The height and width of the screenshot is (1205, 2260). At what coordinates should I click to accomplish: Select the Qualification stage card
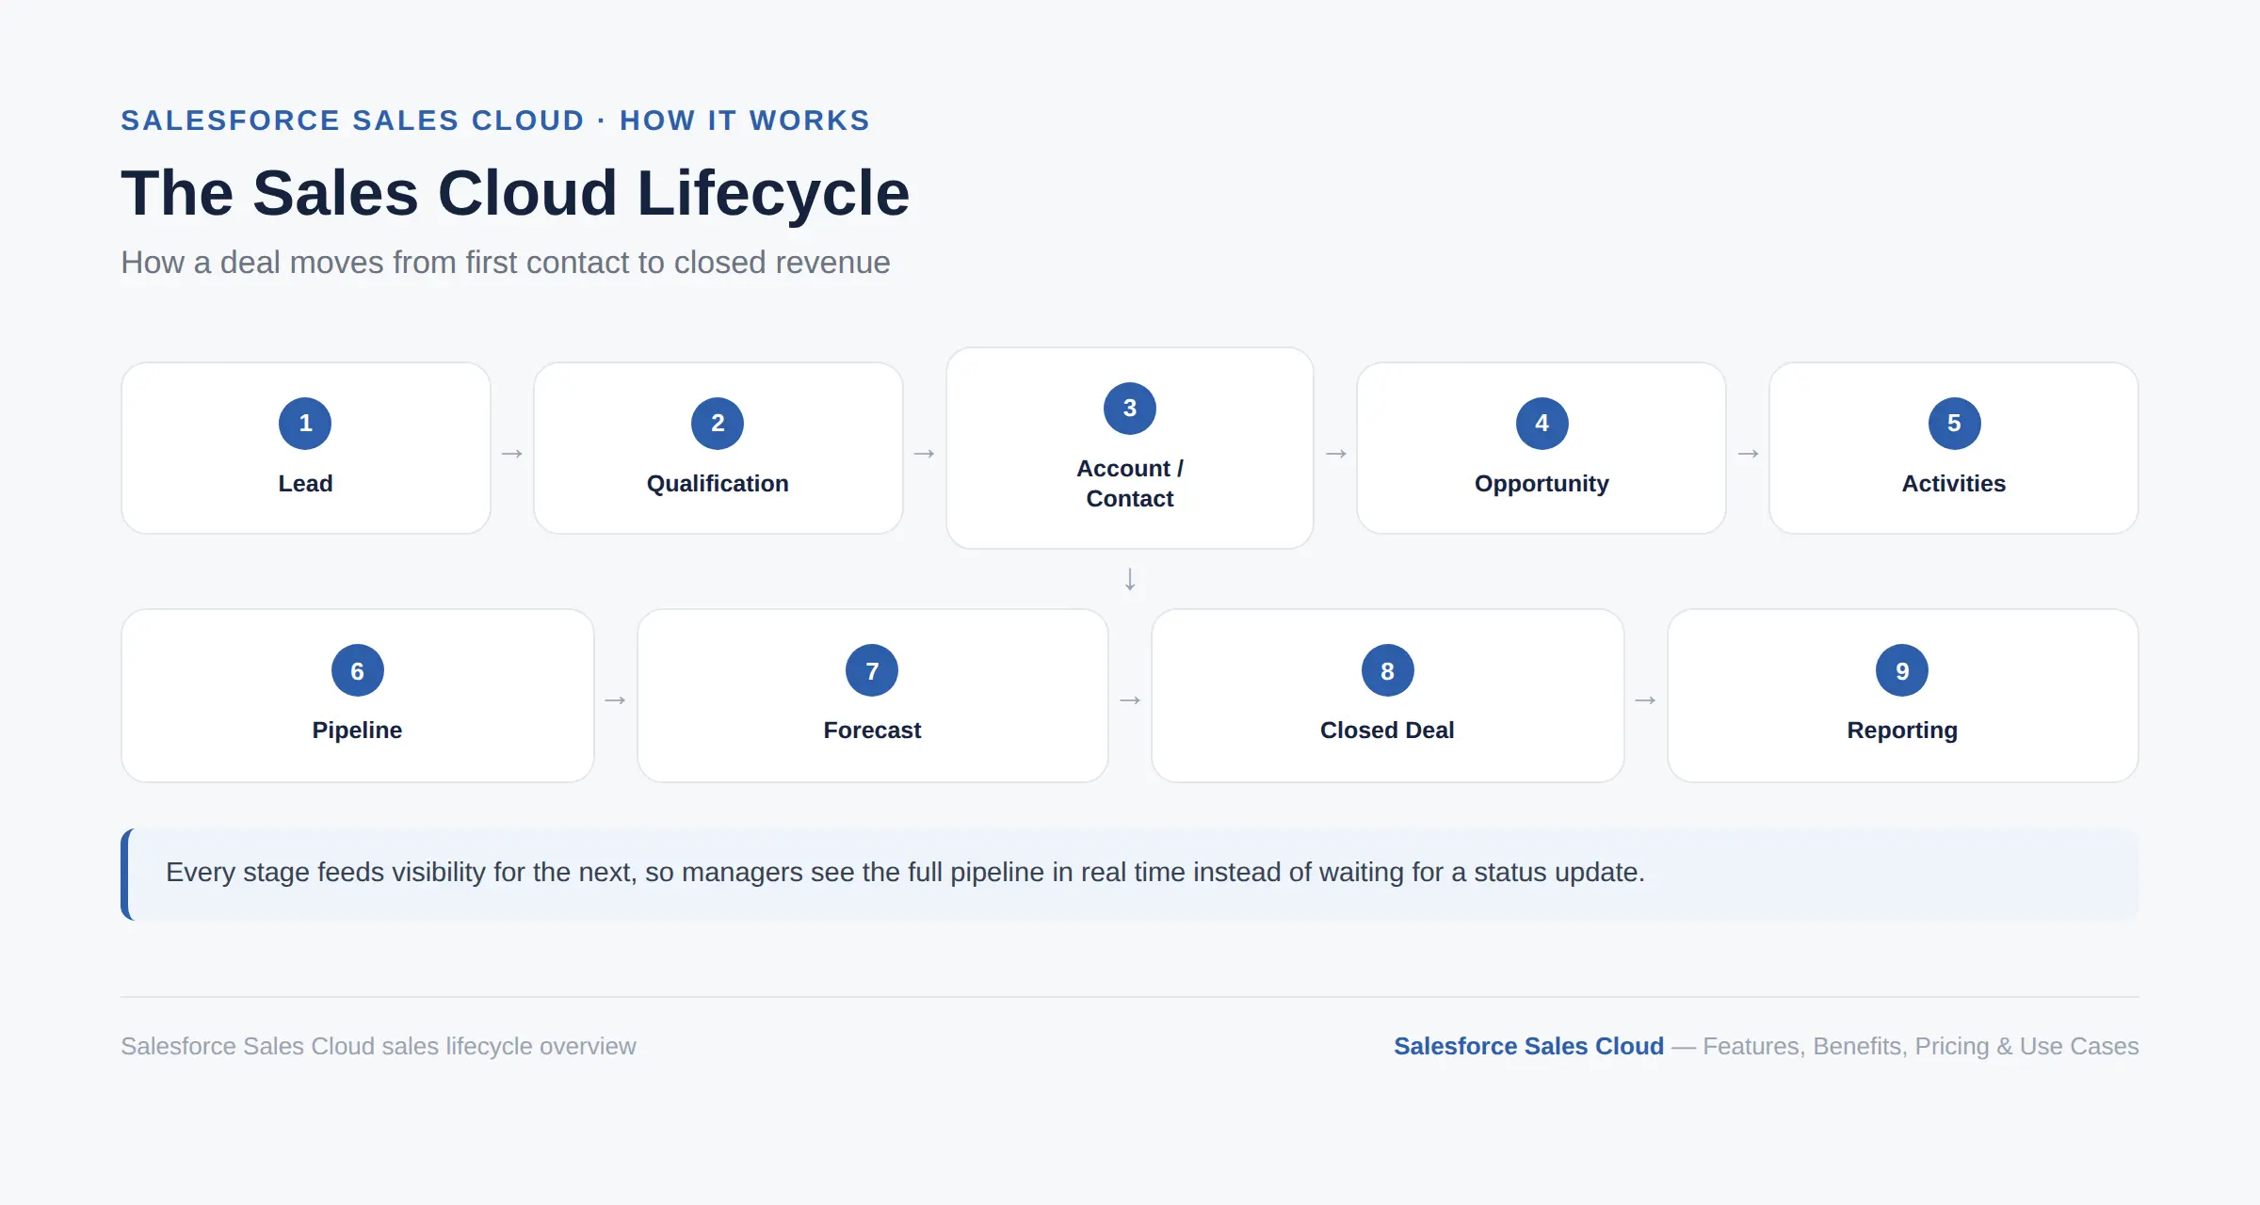718,448
